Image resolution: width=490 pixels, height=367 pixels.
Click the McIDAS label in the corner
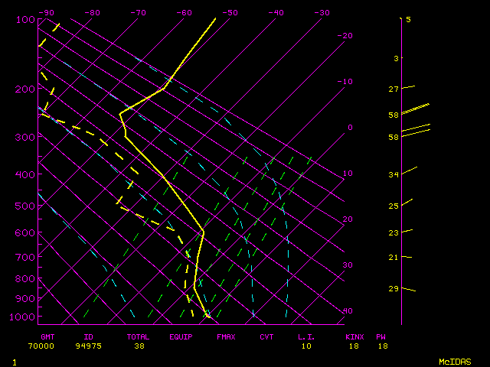pos(454,361)
